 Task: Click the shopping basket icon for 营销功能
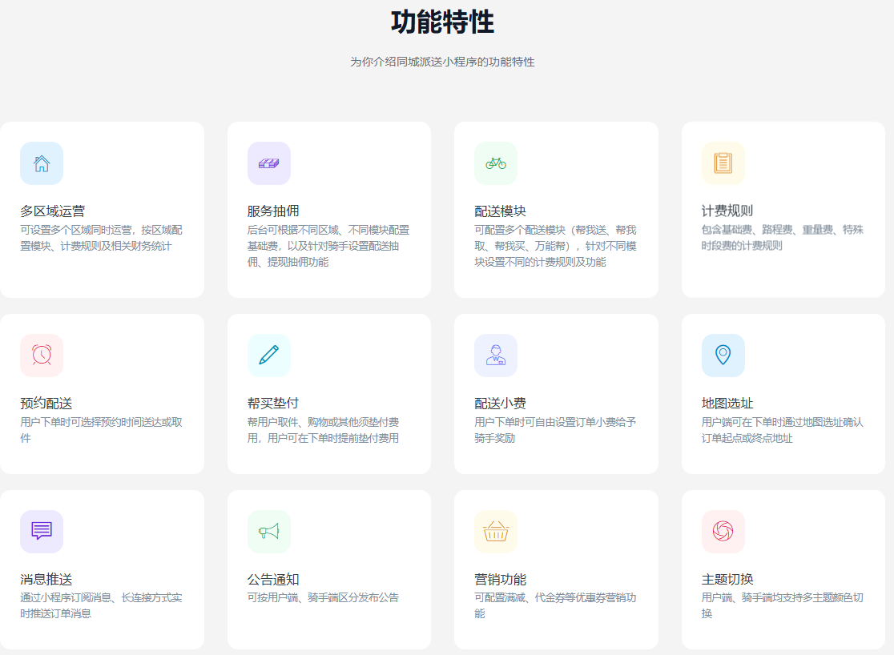(x=496, y=531)
